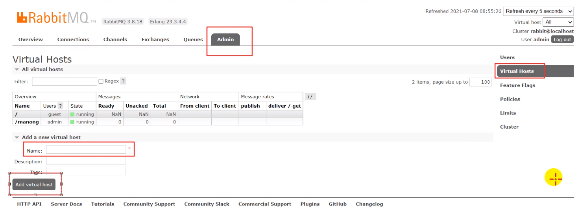The height and width of the screenshot is (217, 578).
Task: Toggle the Regex filter checkbox
Action: (101, 81)
